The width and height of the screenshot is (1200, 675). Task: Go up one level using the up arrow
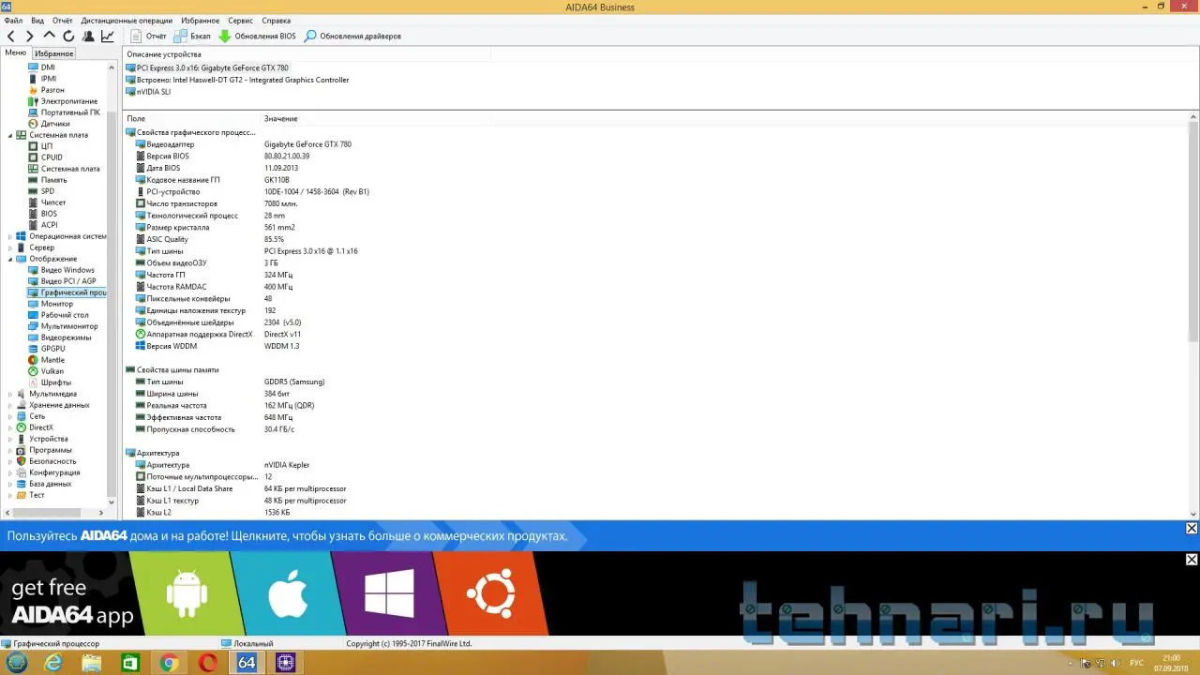coord(50,37)
